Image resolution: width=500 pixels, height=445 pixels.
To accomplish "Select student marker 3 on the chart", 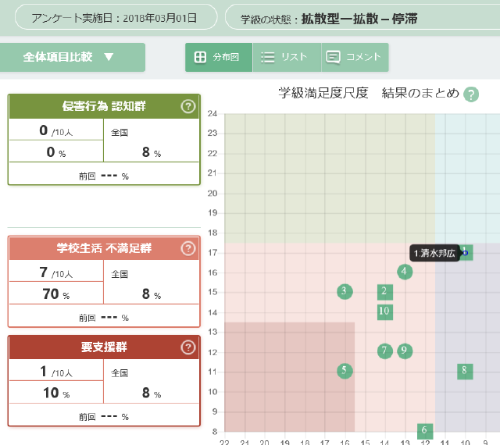I will tap(345, 291).
